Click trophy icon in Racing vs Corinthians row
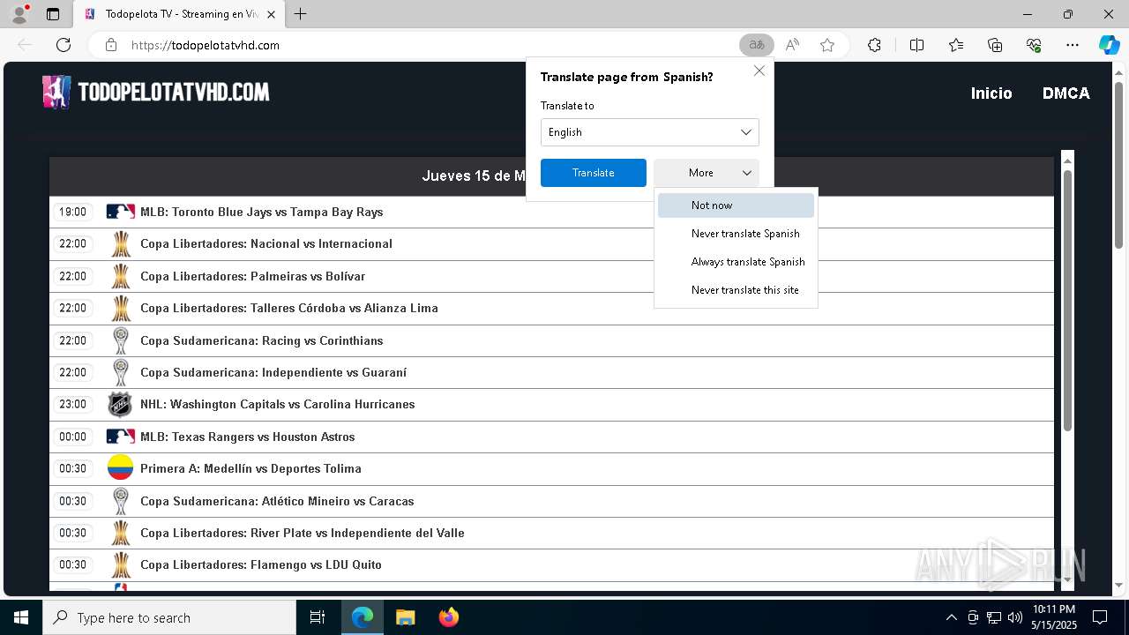The height and width of the screenshot is (635, 1129). [x=121, y=340]
